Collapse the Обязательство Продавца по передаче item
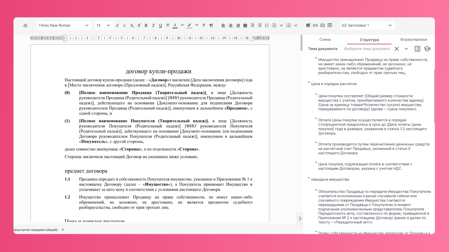Viewport: 449px width, 252px height. (316, 190)
